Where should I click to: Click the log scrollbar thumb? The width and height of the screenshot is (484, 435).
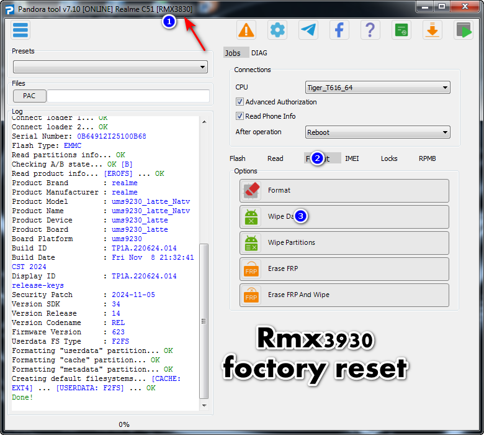pyautogui.click(x=204, y=321)
